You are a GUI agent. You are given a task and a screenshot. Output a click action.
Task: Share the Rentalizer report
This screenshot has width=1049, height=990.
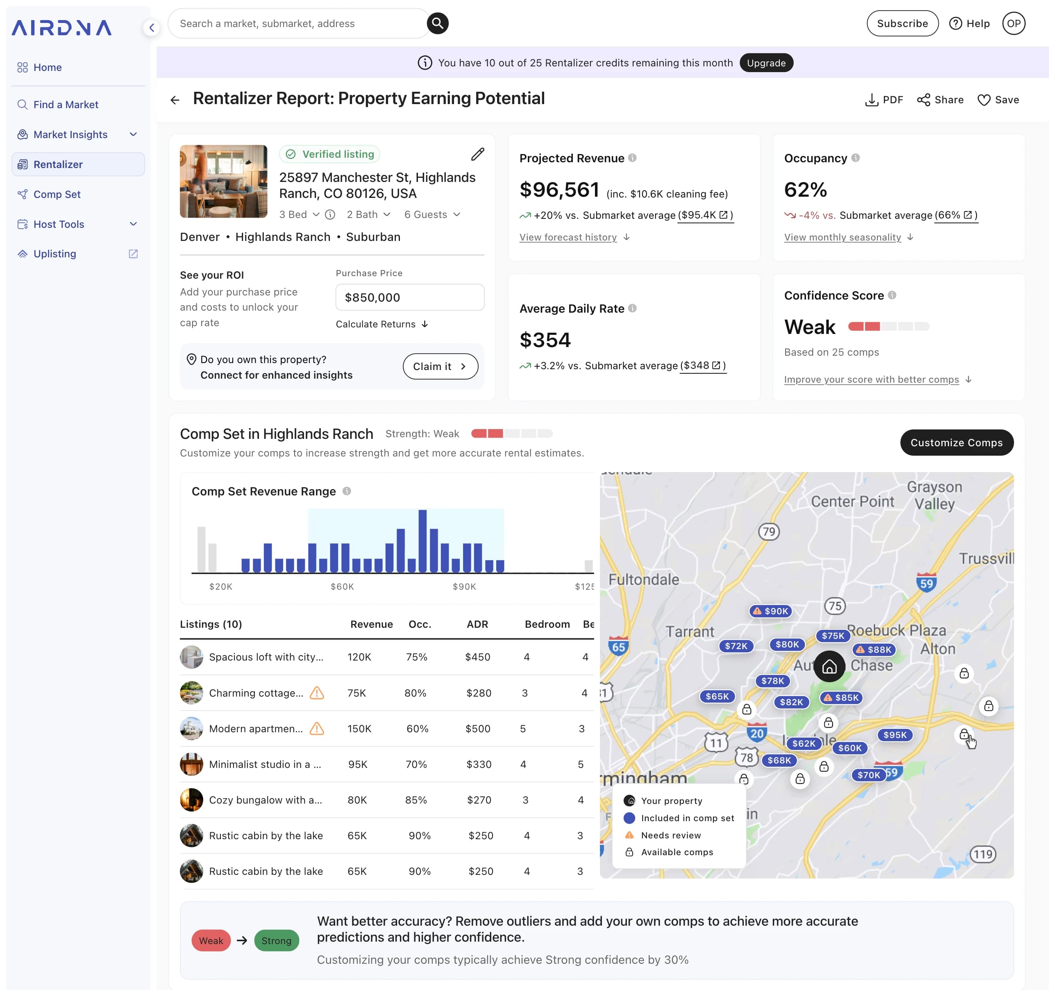click(x=940, y=100)
